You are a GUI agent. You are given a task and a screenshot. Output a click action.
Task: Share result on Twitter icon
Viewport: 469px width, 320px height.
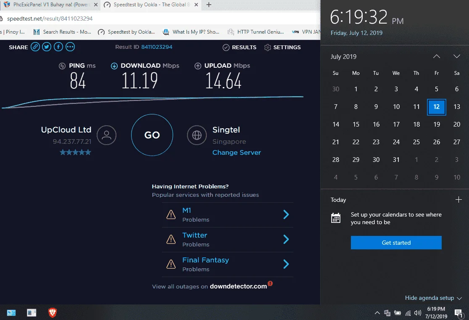[x=47, y=47]
